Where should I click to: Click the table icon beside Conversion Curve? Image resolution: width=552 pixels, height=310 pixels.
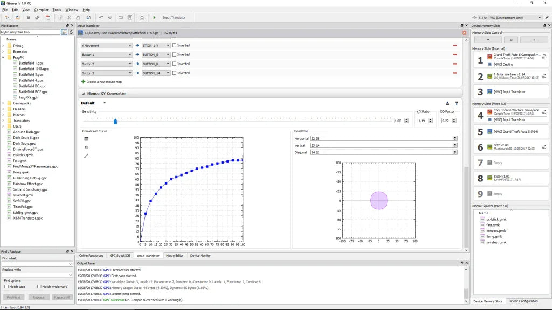[86, 139]
